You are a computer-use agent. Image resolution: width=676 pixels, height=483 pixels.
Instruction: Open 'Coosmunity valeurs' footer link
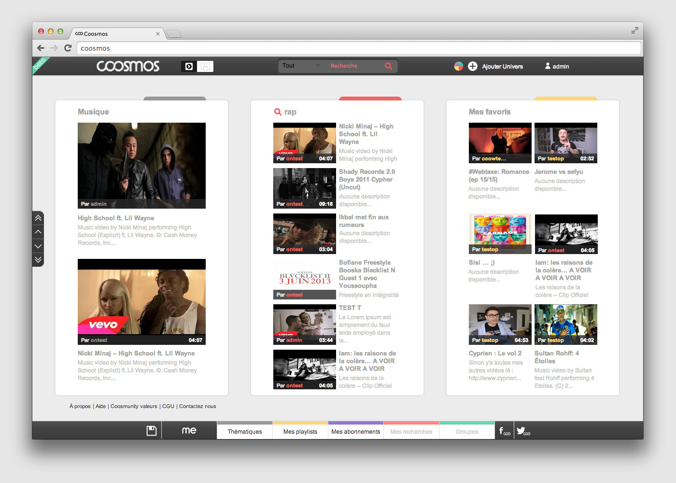(134, 406)
